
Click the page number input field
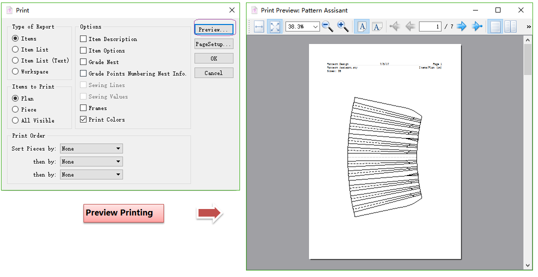coord(430,26)
